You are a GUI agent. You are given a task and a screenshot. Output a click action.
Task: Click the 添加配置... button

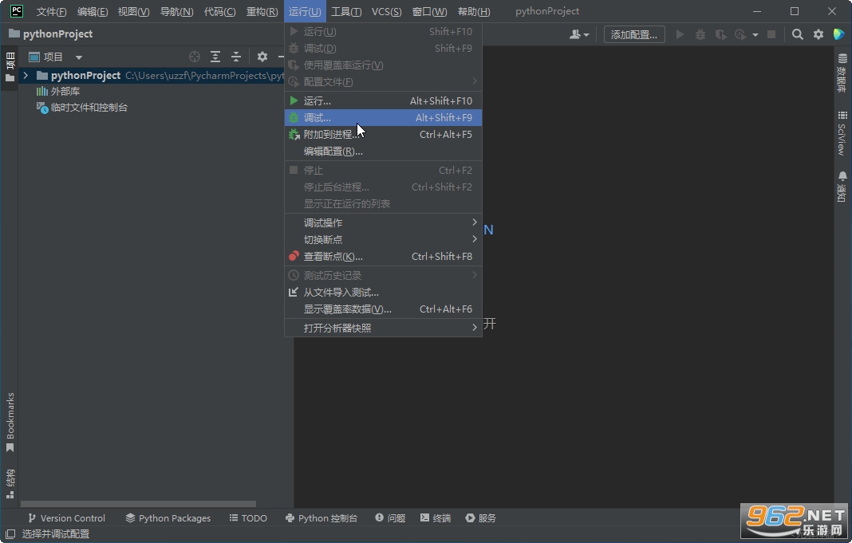click(634, 35)
